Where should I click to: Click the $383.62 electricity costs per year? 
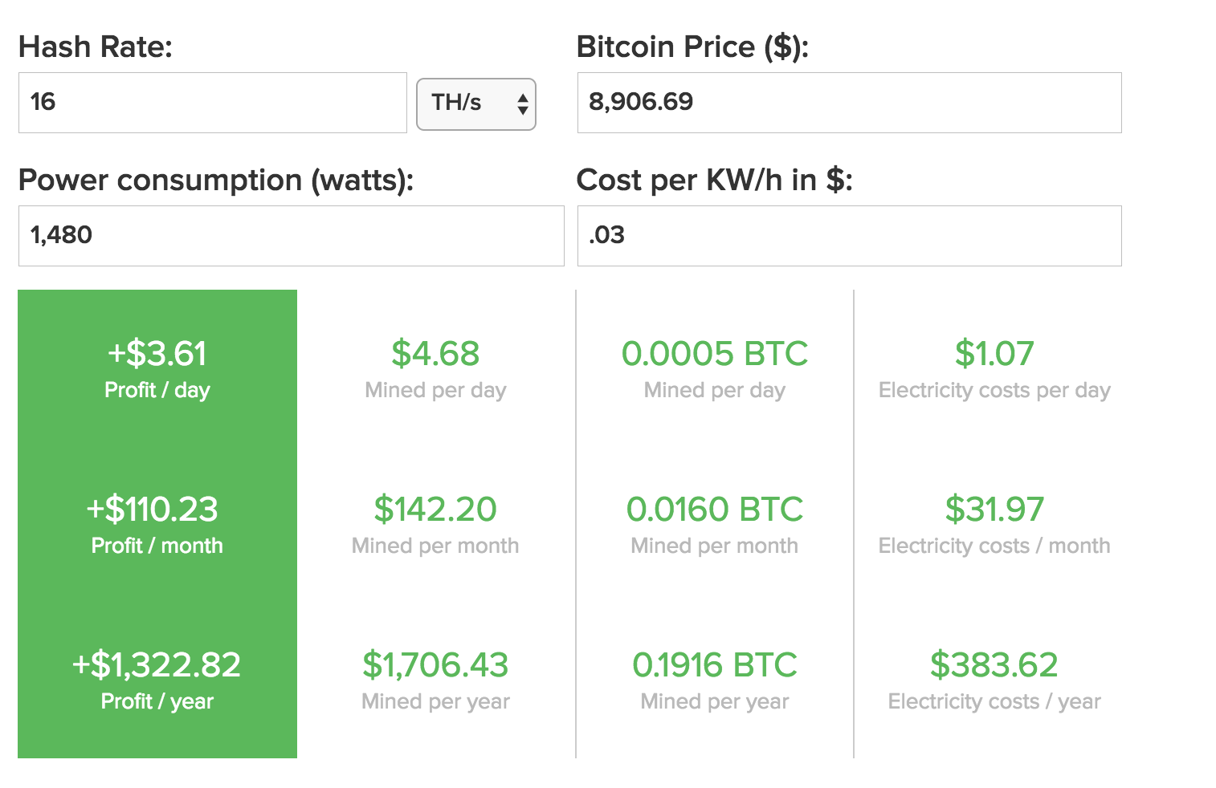click(994, 665)
